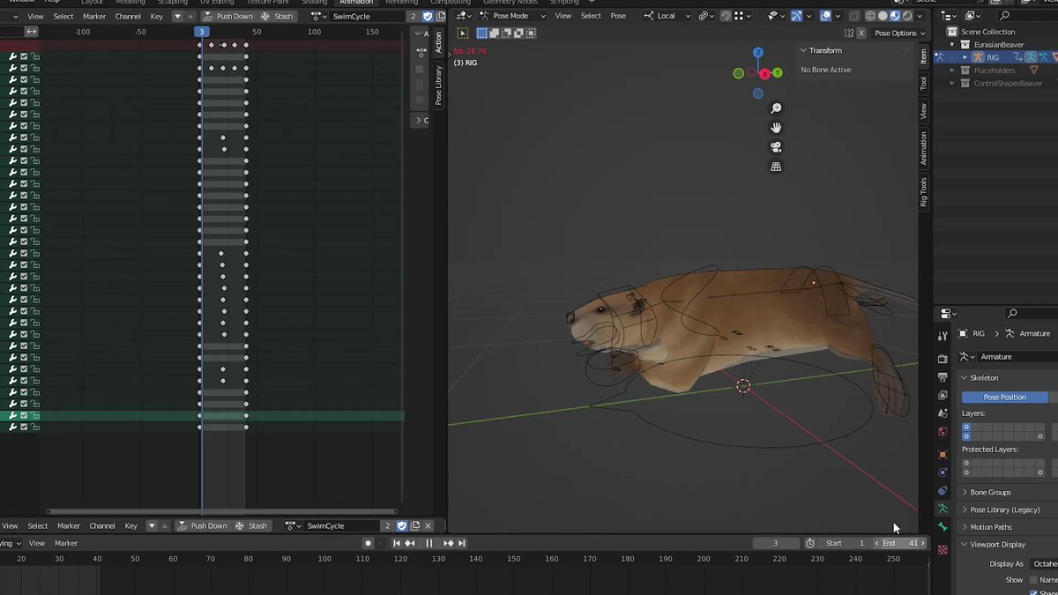1058x595 pixels.
Task: Switch perspective/orthographic with grid gizmo
Action: [x=776, y=167]
